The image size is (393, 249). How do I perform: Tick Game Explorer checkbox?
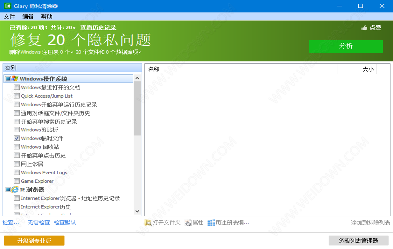coord(17,181)
